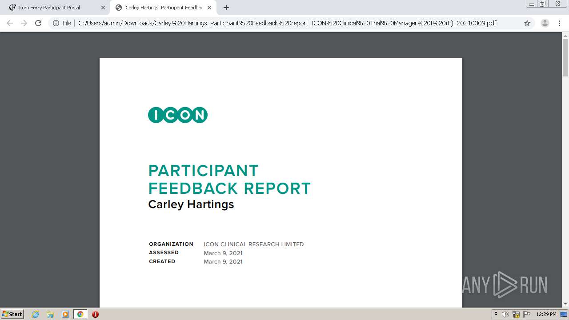The image size is (569, 320).
Task: Click the name 'Carley Hartings'
Action: [191, 204]
